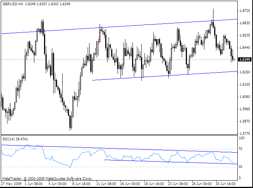
Task: Click the 1.5965 price level label
Action: [x=245, y=109]
